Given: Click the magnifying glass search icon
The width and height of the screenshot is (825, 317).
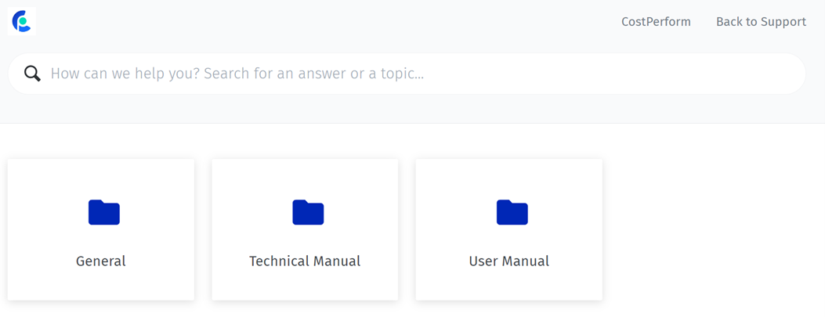Looking at the screenshot, I should (x=32, y=74).
